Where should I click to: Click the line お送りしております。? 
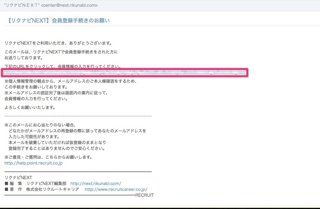click(x=24, y=58)
